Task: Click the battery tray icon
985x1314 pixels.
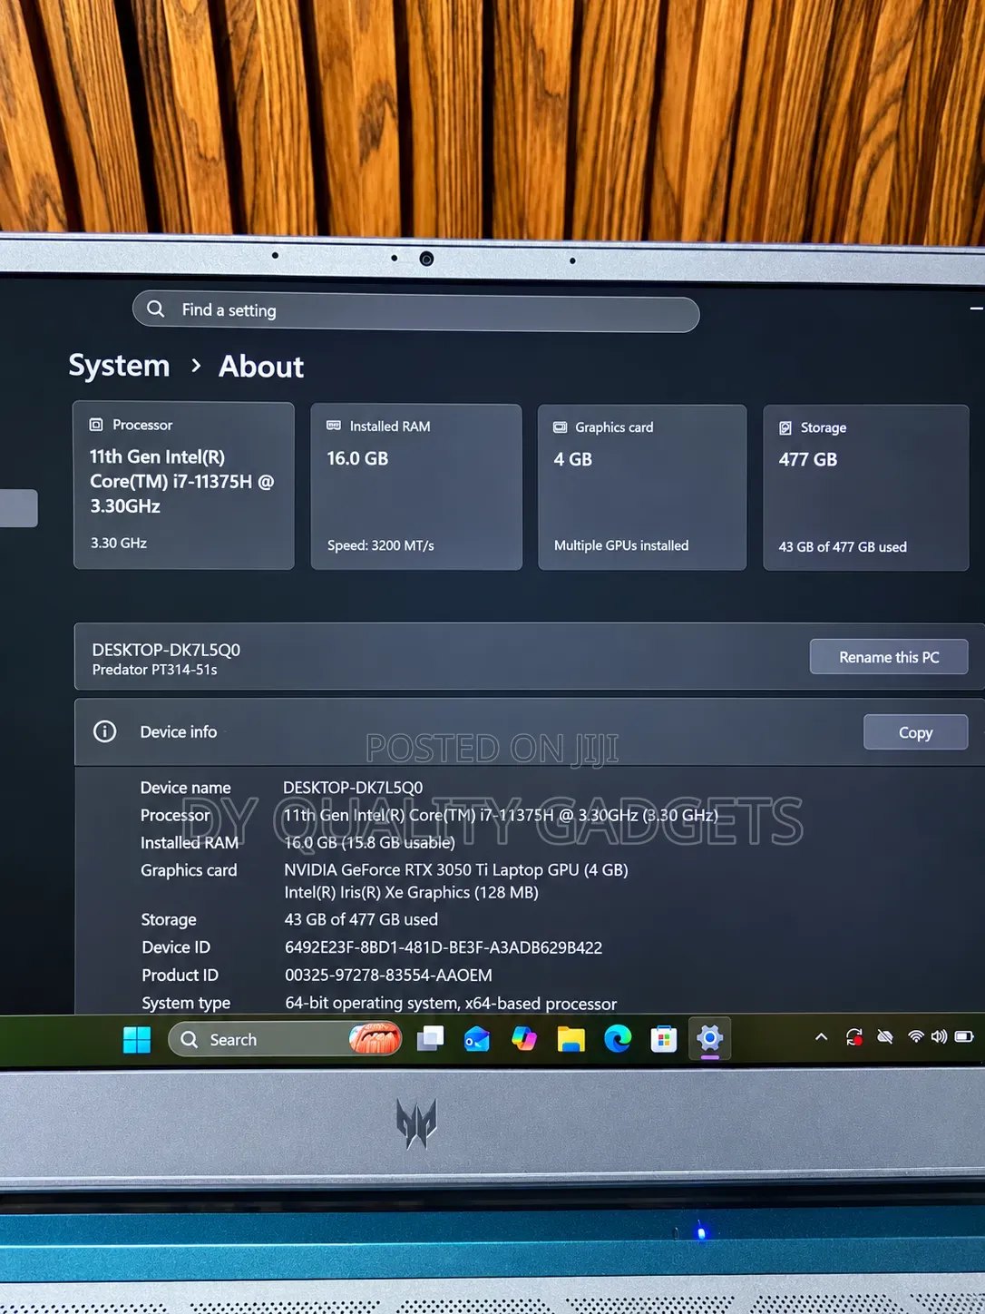Action: tap(963, 1036)
